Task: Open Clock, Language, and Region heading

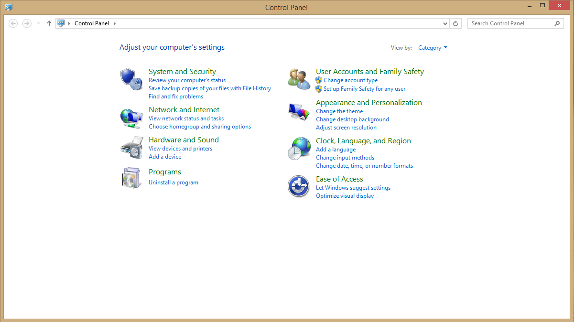Action: (x=363, y=141)
